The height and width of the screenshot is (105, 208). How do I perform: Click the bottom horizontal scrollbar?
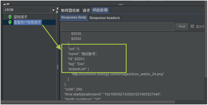[x=88, y=102]
